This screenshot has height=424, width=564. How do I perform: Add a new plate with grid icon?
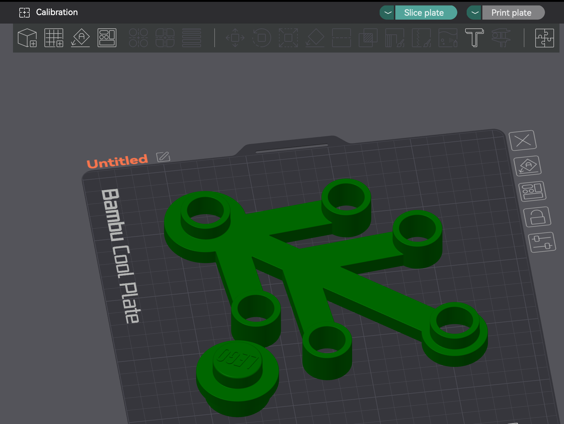pyautogui.click(x=54, y=38)
